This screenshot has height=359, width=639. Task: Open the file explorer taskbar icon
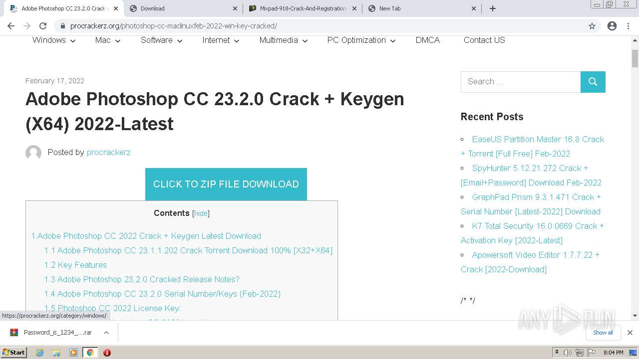click(x=56, y=353)
